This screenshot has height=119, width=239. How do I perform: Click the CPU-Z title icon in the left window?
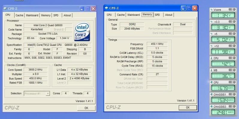[6, 9]
